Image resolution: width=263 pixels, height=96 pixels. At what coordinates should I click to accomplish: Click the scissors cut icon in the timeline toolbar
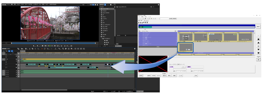pyautogui.click(x=30, y=49)
